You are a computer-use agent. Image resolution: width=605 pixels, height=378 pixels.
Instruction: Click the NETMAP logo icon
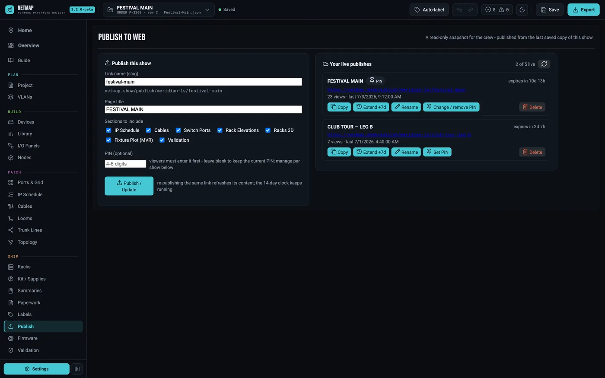[x=10, y=10]
